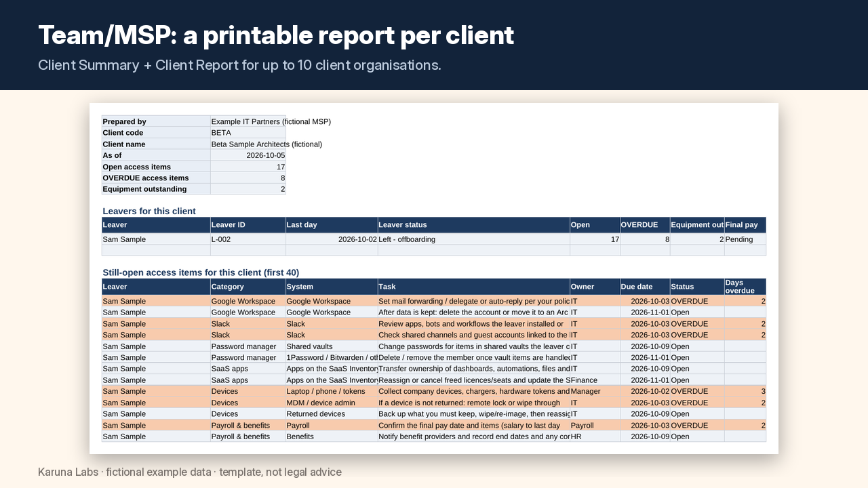Click the "Client code" label cell

coord(156,133)
